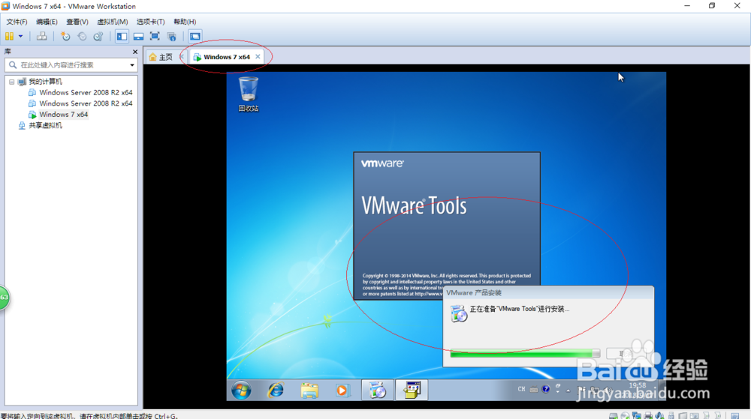The width and height of the screenshot is (751, 419).
Task: Close the Windows 7 x64 tab
Action: tap(258, 56)
